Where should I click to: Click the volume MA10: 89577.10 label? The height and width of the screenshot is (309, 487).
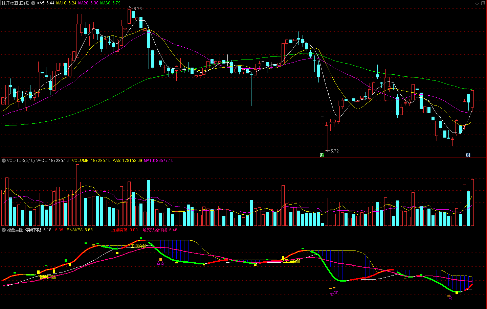point(159,161)
